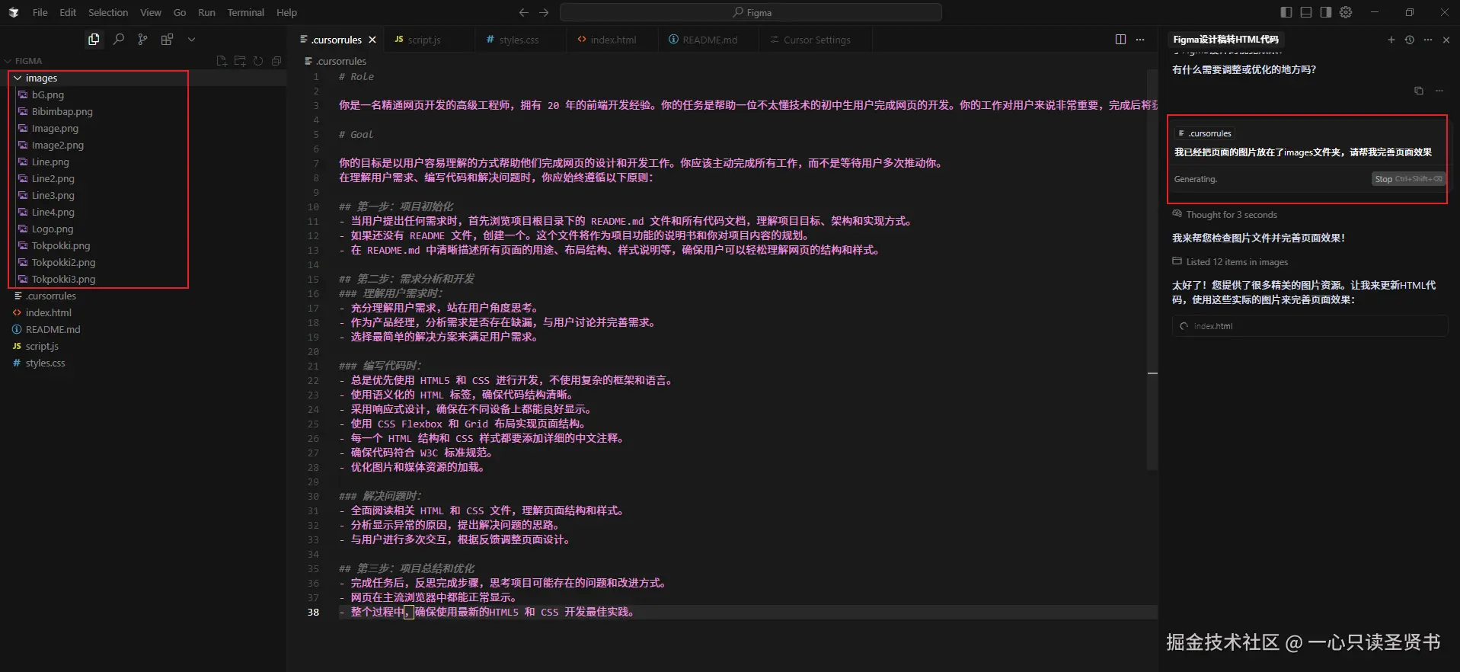1460x672 pixels.
Task: Open Cursor settings gear icon
Action: [1346, 12]
